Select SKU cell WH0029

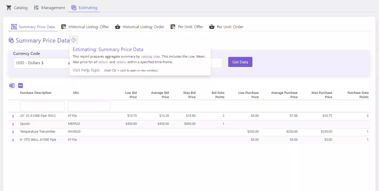click(x=74, y=132)
